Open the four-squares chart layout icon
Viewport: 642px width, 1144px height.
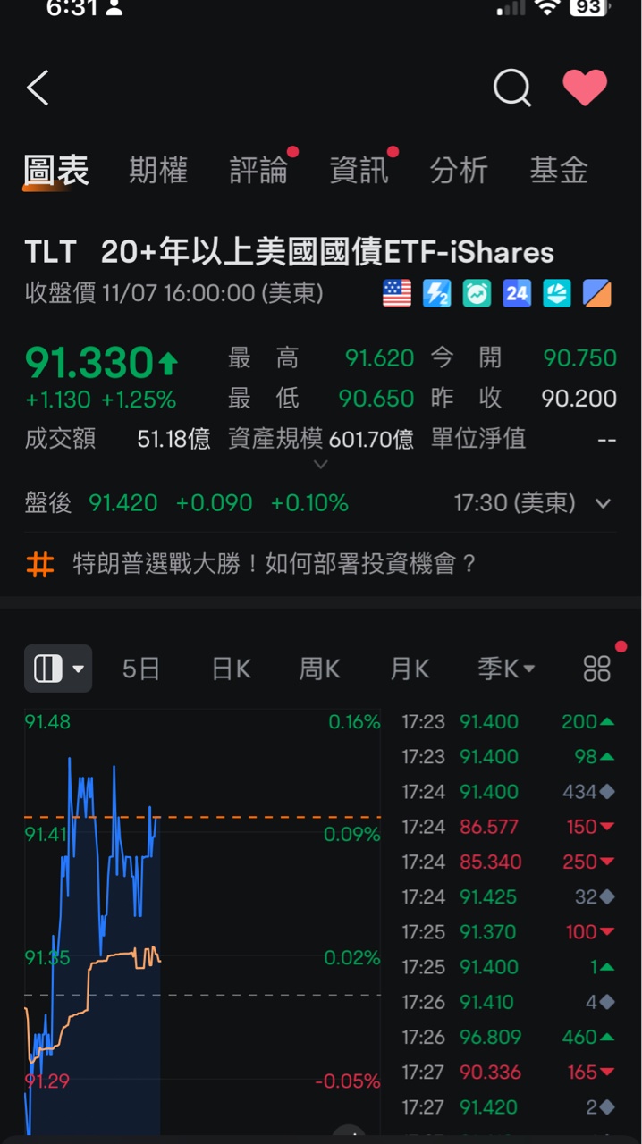(x=596, y=669)
